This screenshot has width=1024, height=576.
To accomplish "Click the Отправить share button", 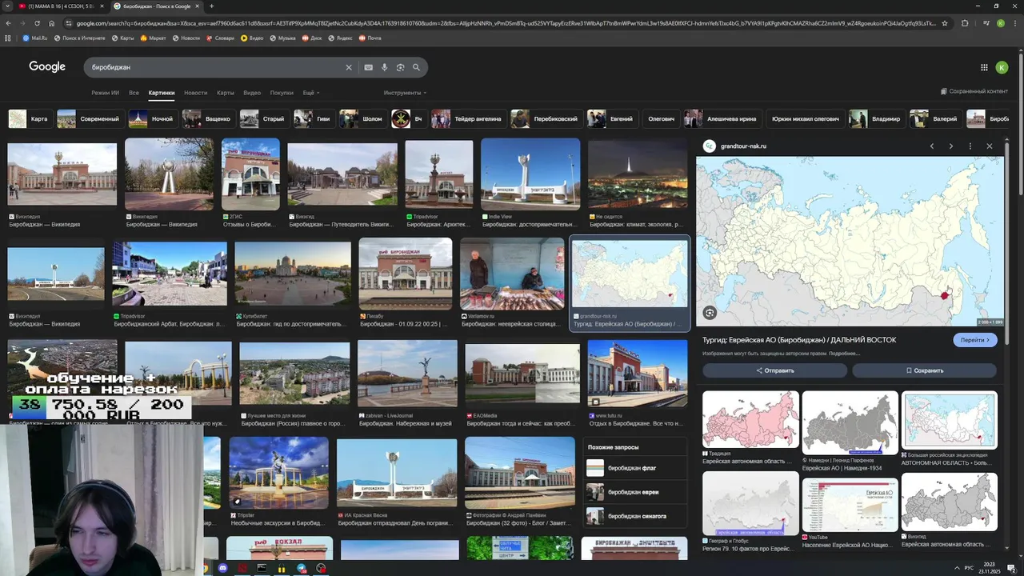I will [x=774, y=370].
